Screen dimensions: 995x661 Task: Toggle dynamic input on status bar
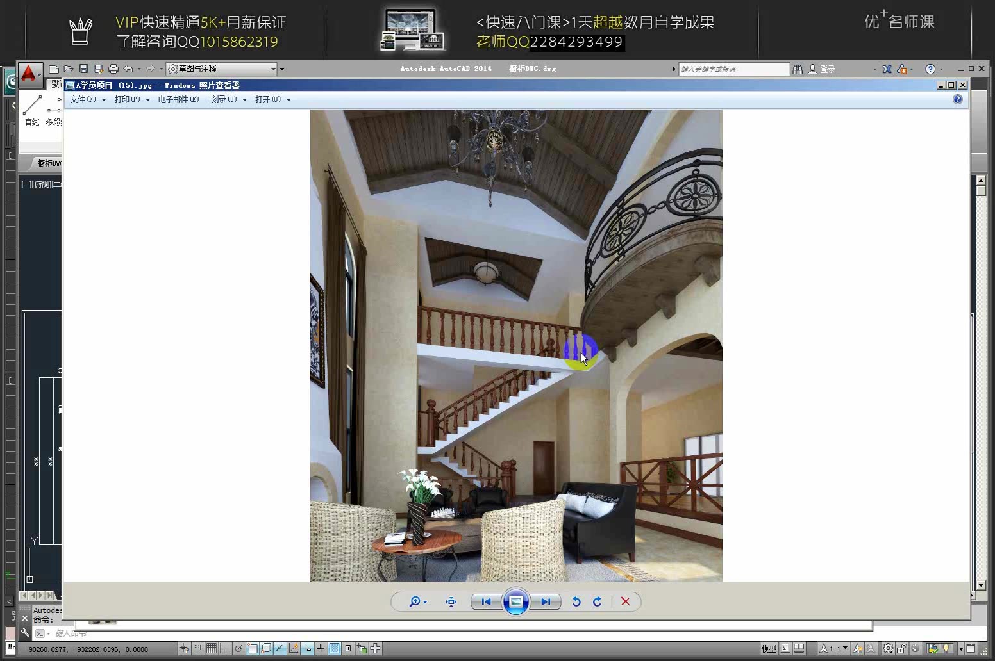coord(306,648)
